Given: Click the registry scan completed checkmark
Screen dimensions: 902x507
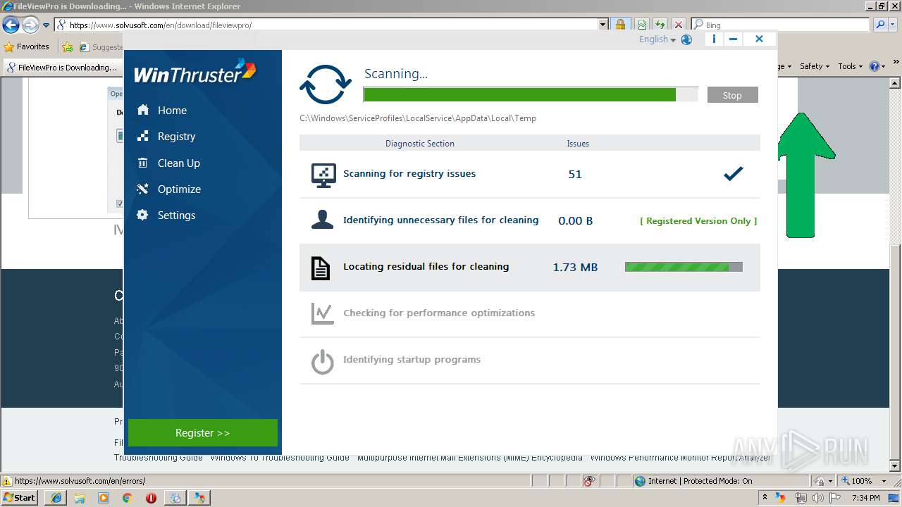Looking at the screenshot, I should pos(734,173).
